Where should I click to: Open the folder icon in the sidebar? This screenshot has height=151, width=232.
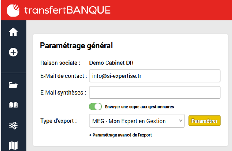point(13,85)
